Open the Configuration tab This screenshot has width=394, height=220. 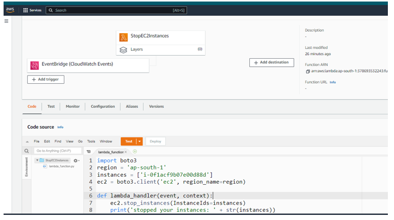point(103,106)
